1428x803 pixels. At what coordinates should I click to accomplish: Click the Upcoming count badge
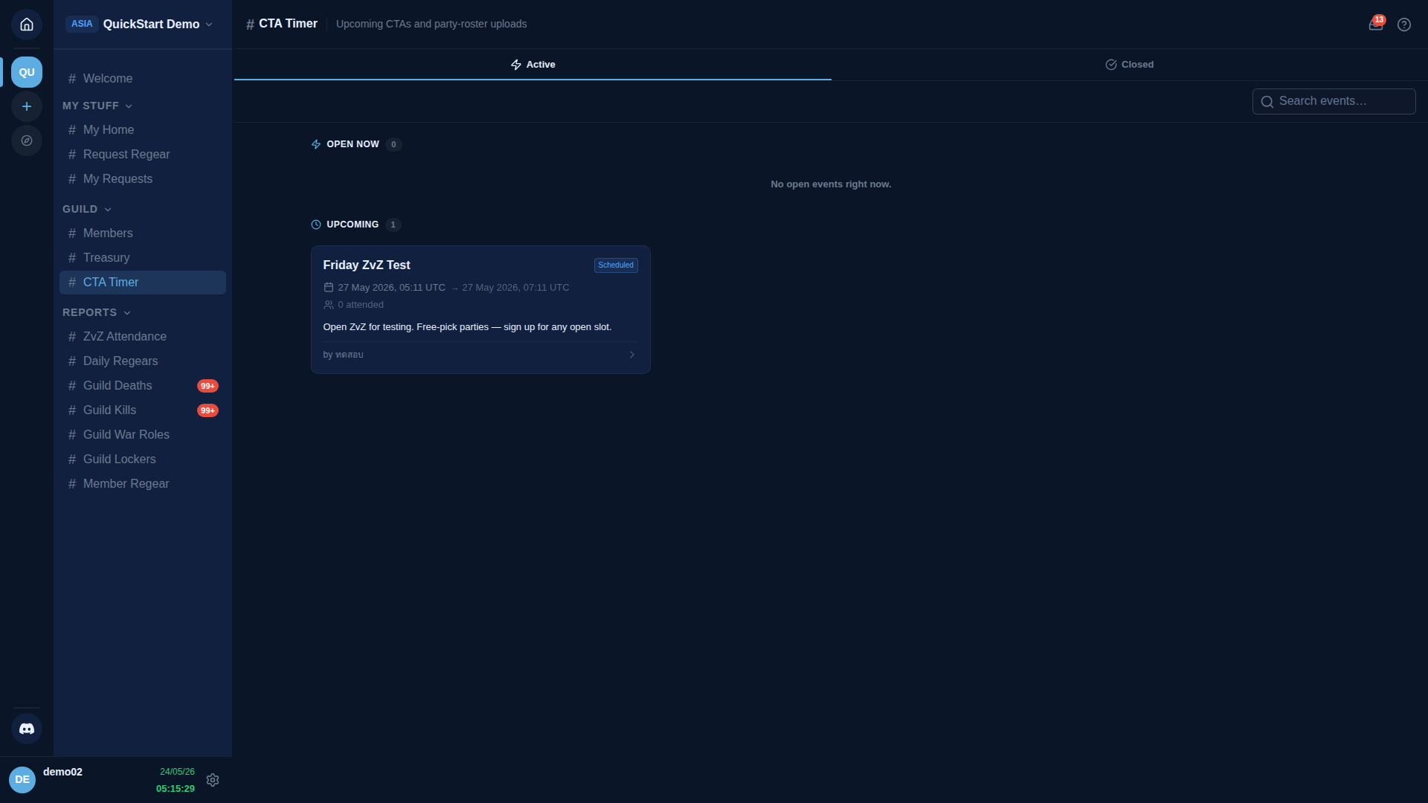coord(393,225)
